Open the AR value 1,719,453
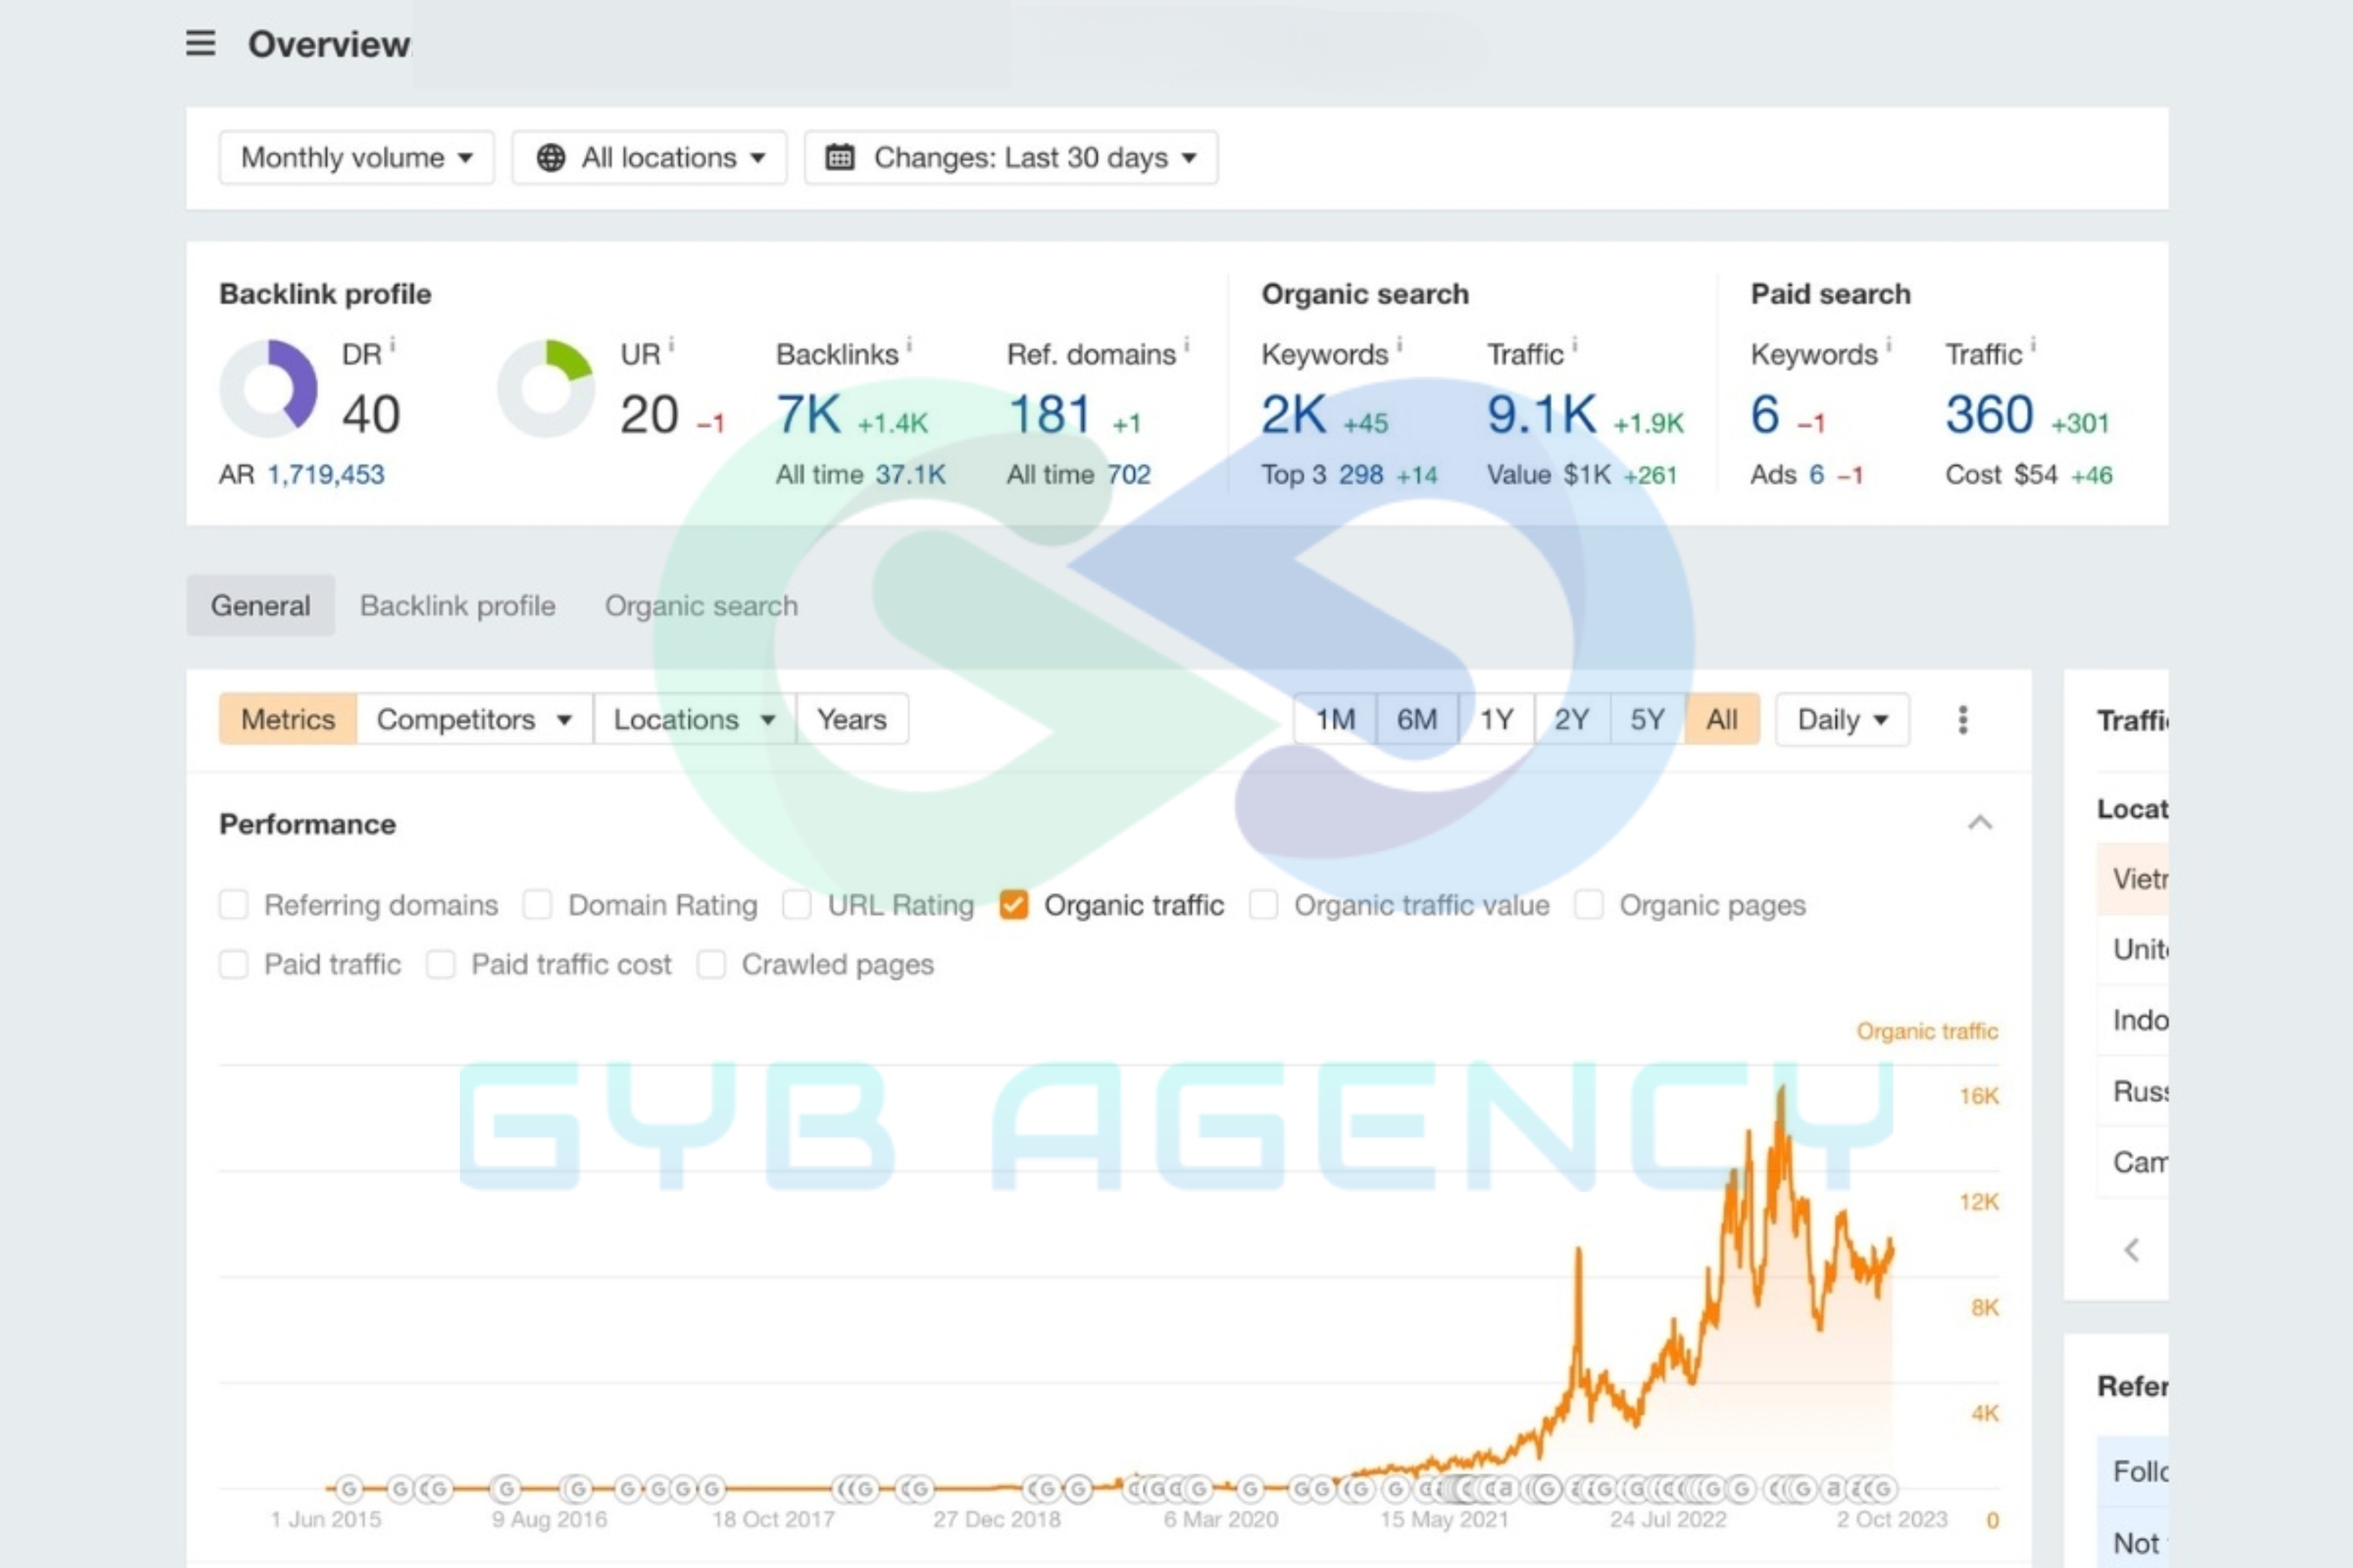This screenshot has height=1568, width=2353. pyautogui.click(x=325, y=474)
